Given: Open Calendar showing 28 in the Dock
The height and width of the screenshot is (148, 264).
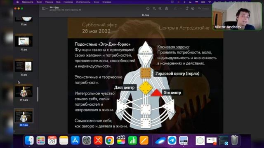Looking at the screenshot, I should (52, 140).
